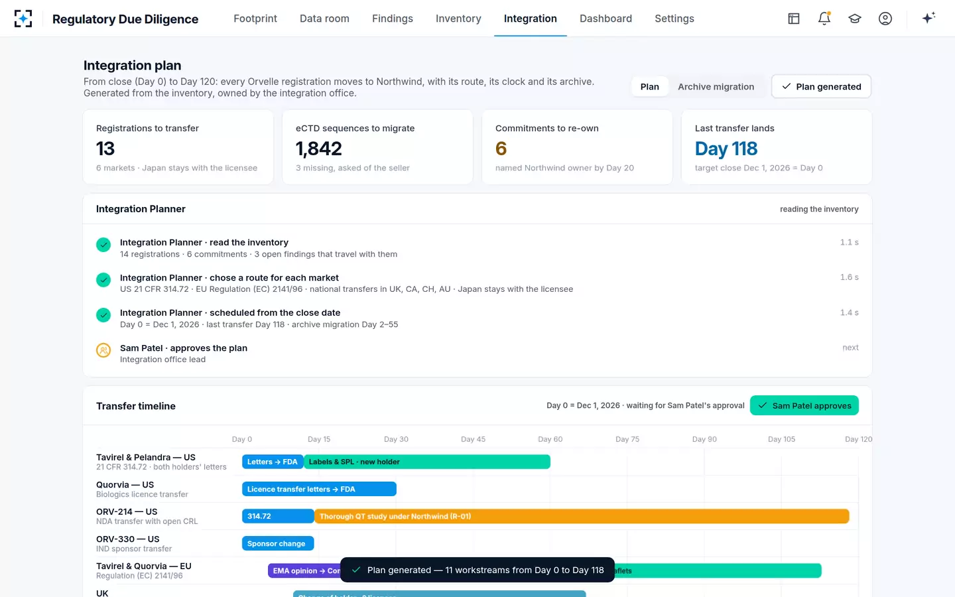This screenshot has width=955, height=597.
Task: Open notifications bell
Action: pyautogui.click(x=824, y=19)
